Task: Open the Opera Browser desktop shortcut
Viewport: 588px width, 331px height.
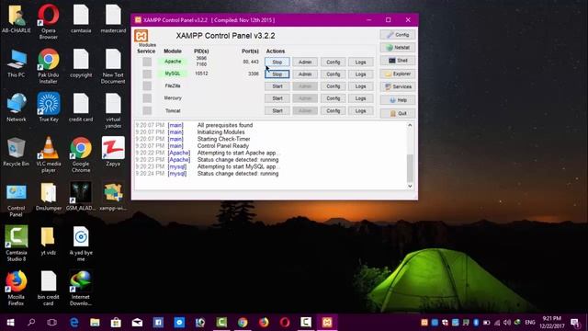Action: coord(49,21)
